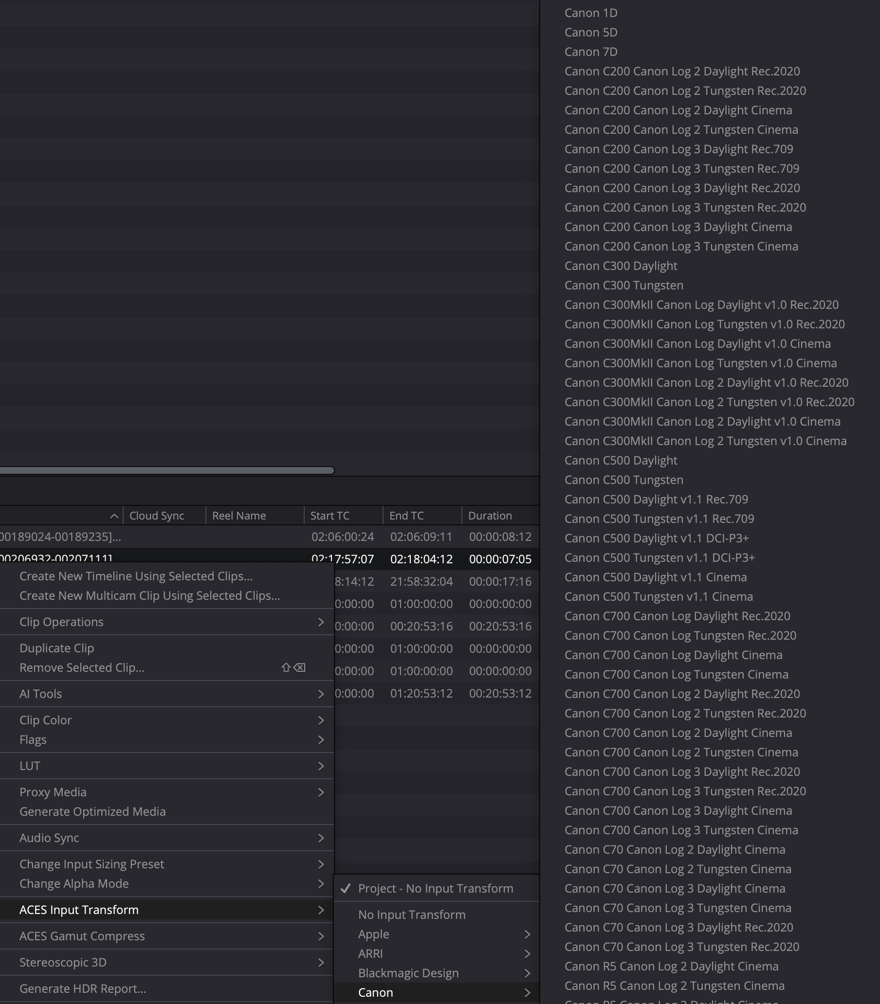Open the ACES Gamut Compress submenu
This screenshot has width=880, height=1004.
pos(166,936)
